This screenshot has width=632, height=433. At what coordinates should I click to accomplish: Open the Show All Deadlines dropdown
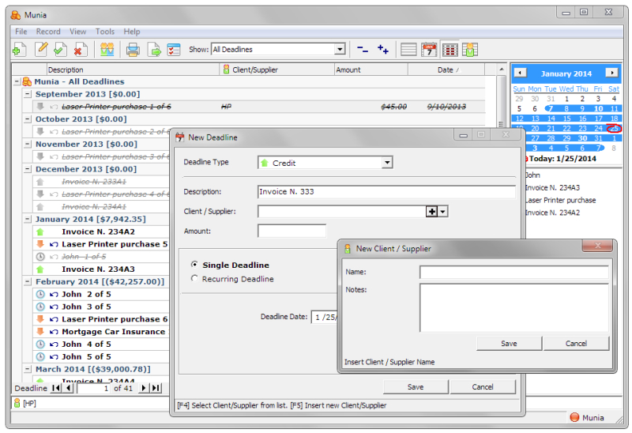(340, 50)
